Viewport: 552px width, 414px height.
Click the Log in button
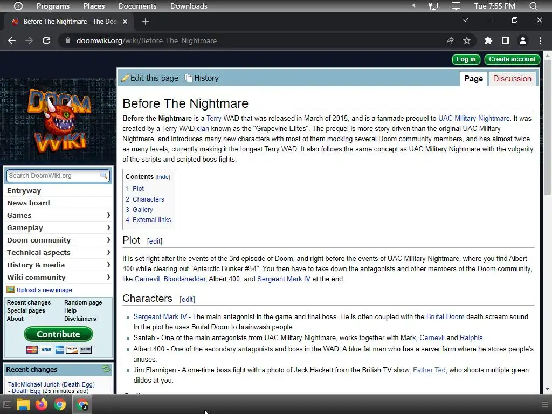pyautogui.click(x=466, y=59)
